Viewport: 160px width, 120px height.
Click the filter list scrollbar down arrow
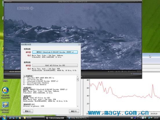(78, 106)
